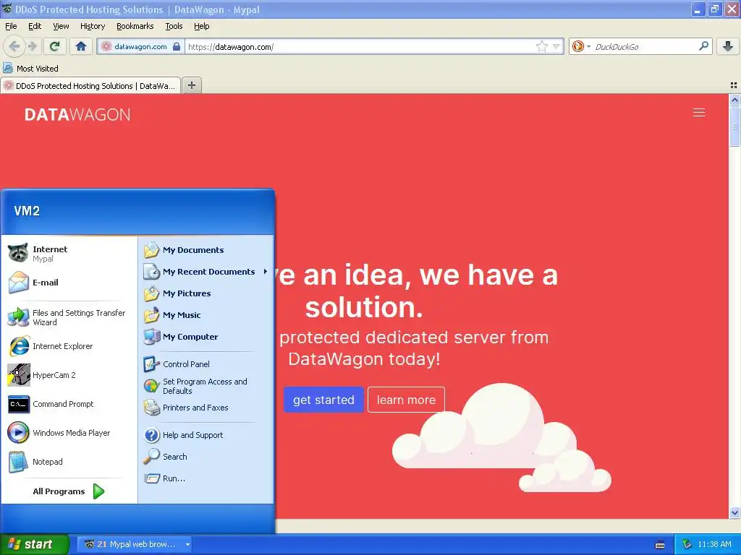741x555 pixels.
Task: Select the DDoS Protected Hosting Solutions tab
Action: (x=90, y=85)
